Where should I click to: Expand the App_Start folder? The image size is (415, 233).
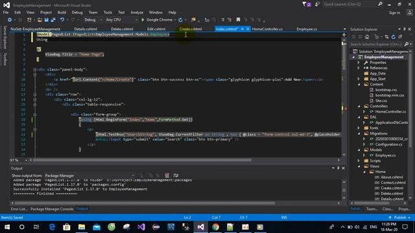pyautogui.click(x=359, y=79)
